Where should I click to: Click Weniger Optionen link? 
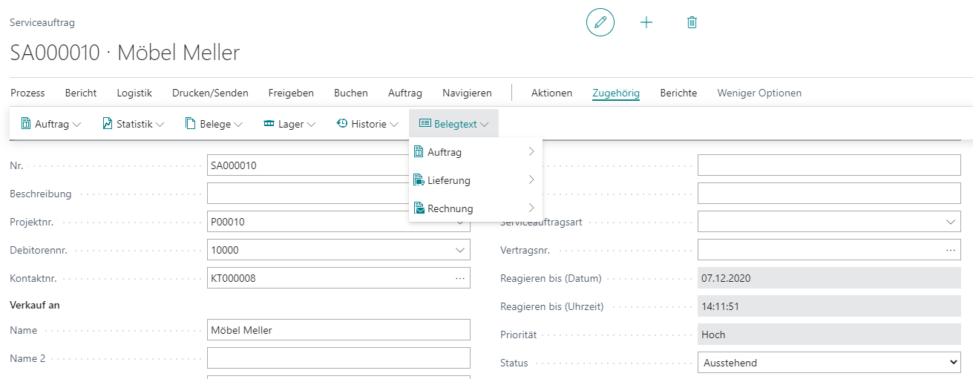(759, 93)
